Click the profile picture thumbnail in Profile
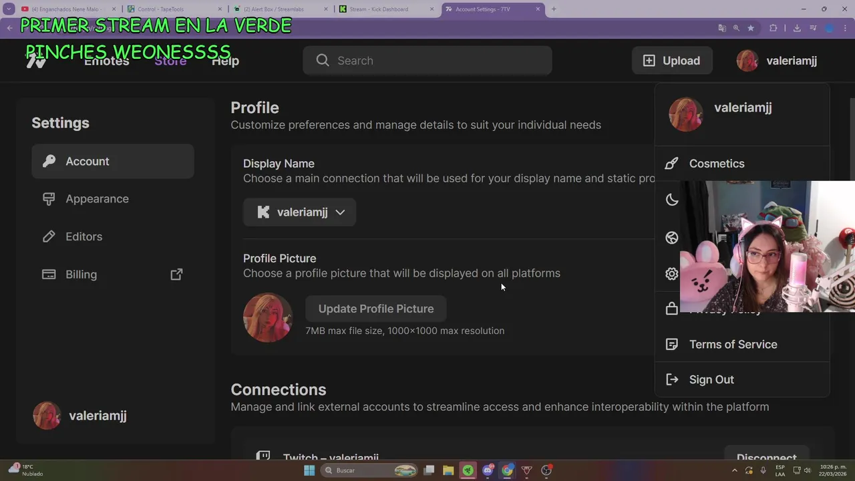 (x=268, y=318)
